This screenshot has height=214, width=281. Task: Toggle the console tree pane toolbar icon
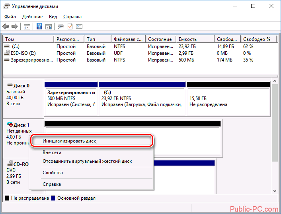27,27
